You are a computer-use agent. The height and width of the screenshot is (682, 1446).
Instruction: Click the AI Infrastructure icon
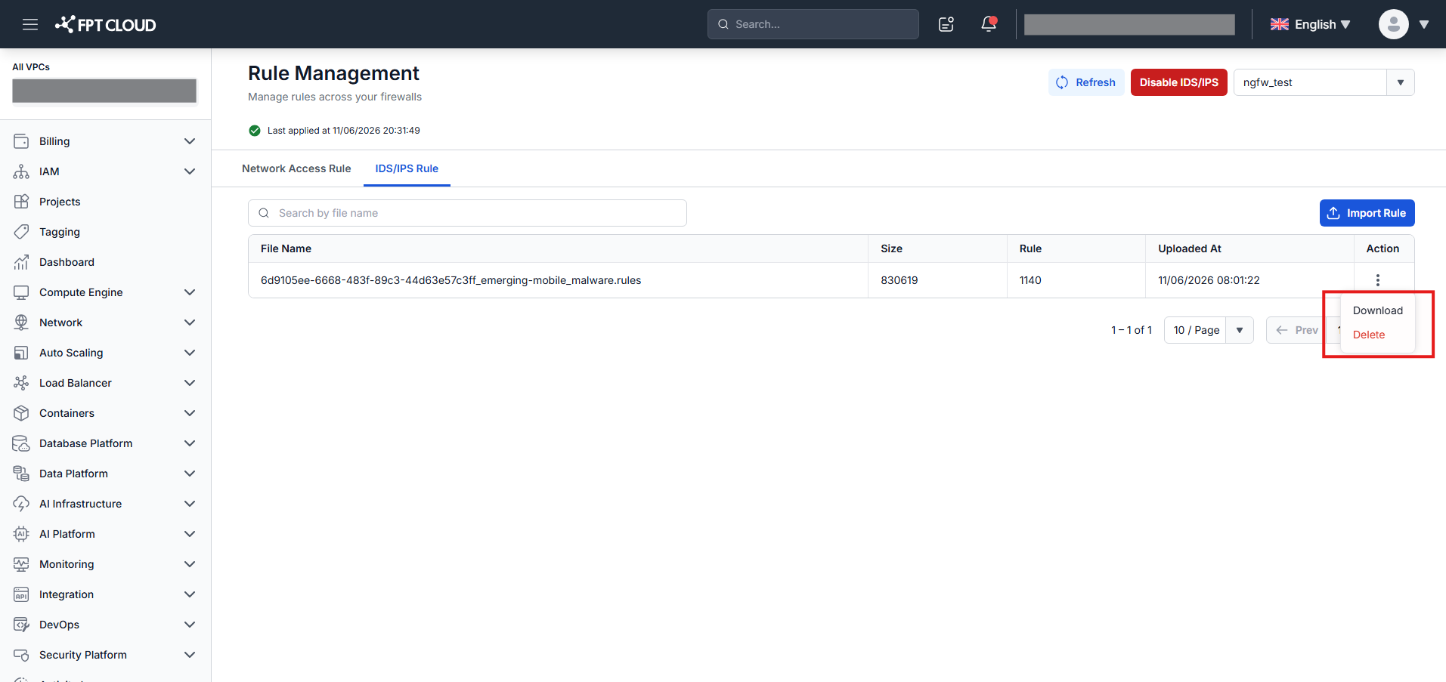[21, 504]
